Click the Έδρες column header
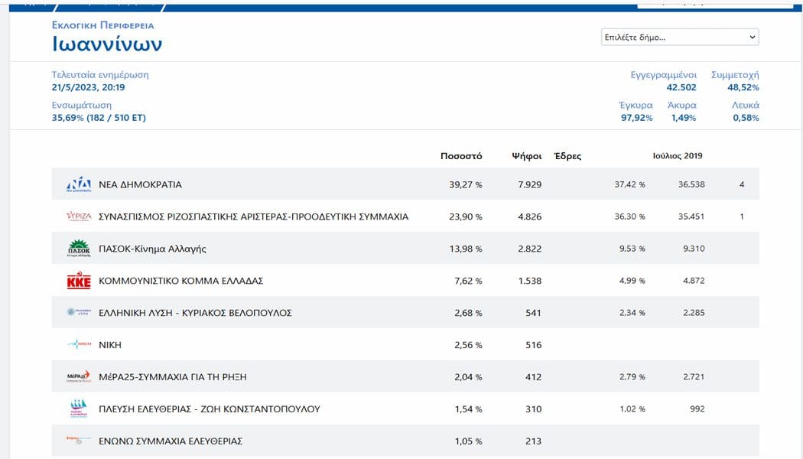Viewport: 803px width, 459px height. [567, 156]
